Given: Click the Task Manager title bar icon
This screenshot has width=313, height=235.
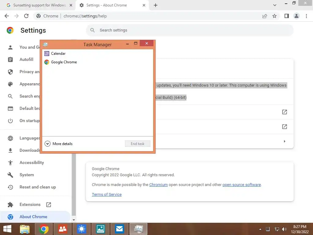Looking at the screenshot, I should tap(45, 44).
